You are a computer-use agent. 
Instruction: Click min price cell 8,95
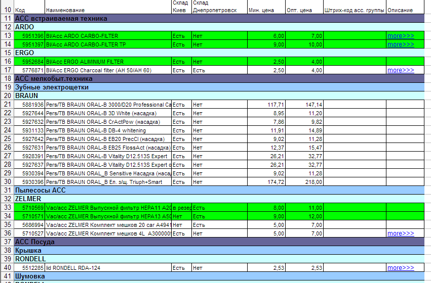coord(266,113)
